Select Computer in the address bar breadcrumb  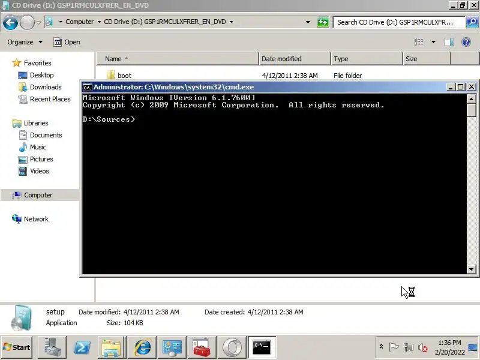coord(80,22)
